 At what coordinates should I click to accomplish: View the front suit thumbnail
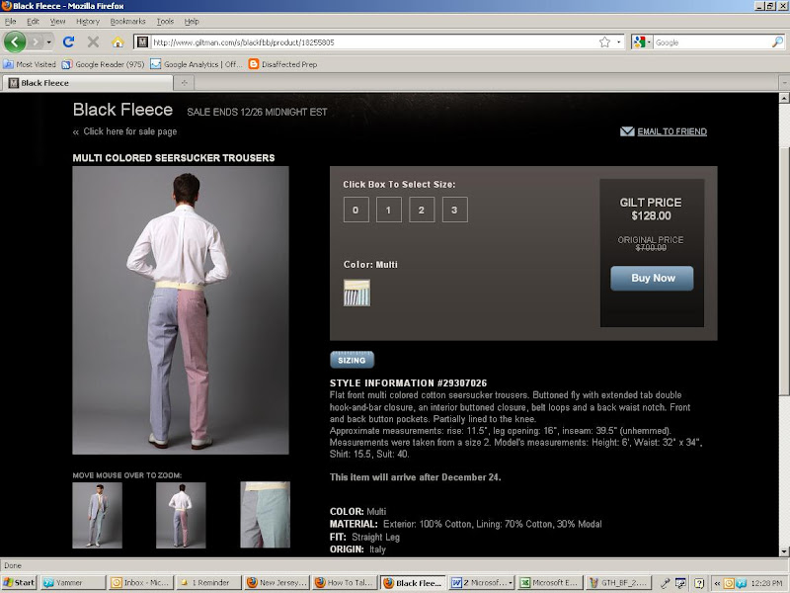point(97,515)
